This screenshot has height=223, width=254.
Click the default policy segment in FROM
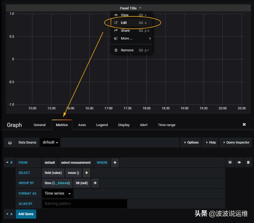[x=50, y=162]
